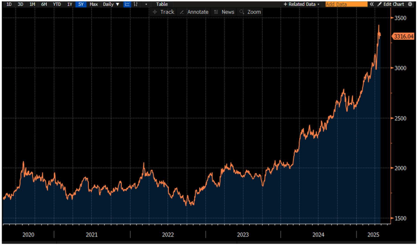Open the News overlay tool
This screenshot has width=419, height=246.
(x=224, y=12)
